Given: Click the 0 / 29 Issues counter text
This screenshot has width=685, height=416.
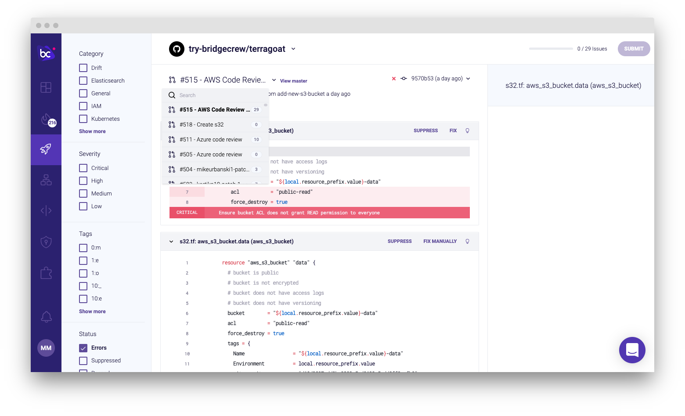Looking at the screenshot, I should tap(592, 49).
